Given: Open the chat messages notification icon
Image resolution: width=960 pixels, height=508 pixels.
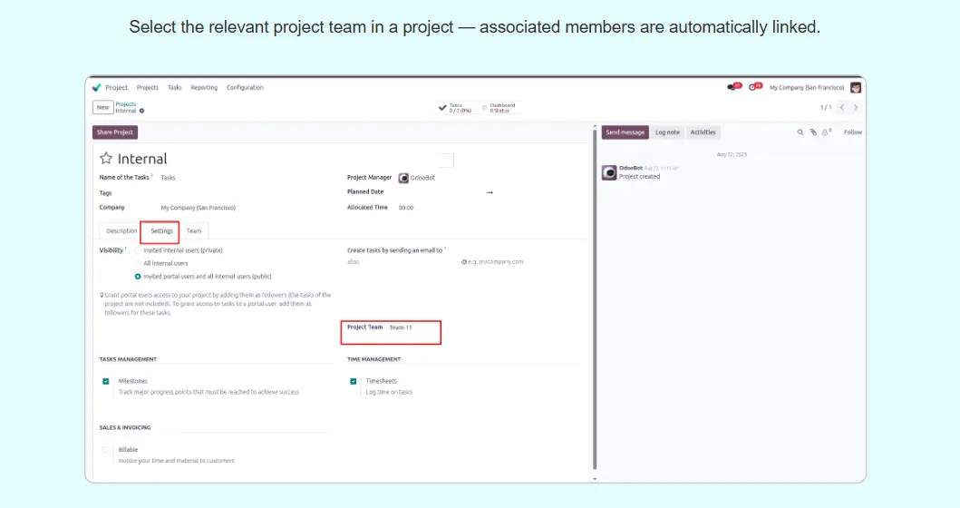Looking at the screenshot, I should 732,87.
